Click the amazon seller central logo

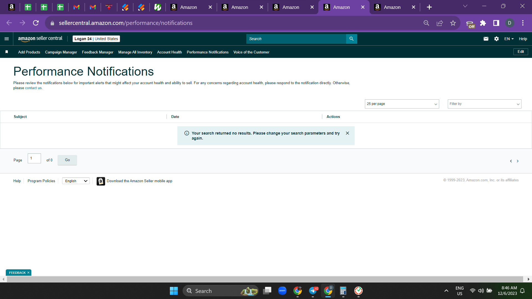coord(40,39)
